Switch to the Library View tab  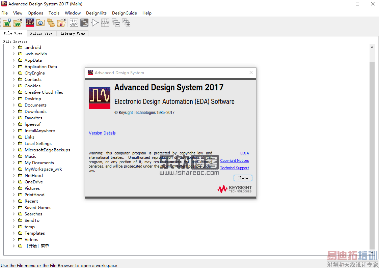coord(73,33)
